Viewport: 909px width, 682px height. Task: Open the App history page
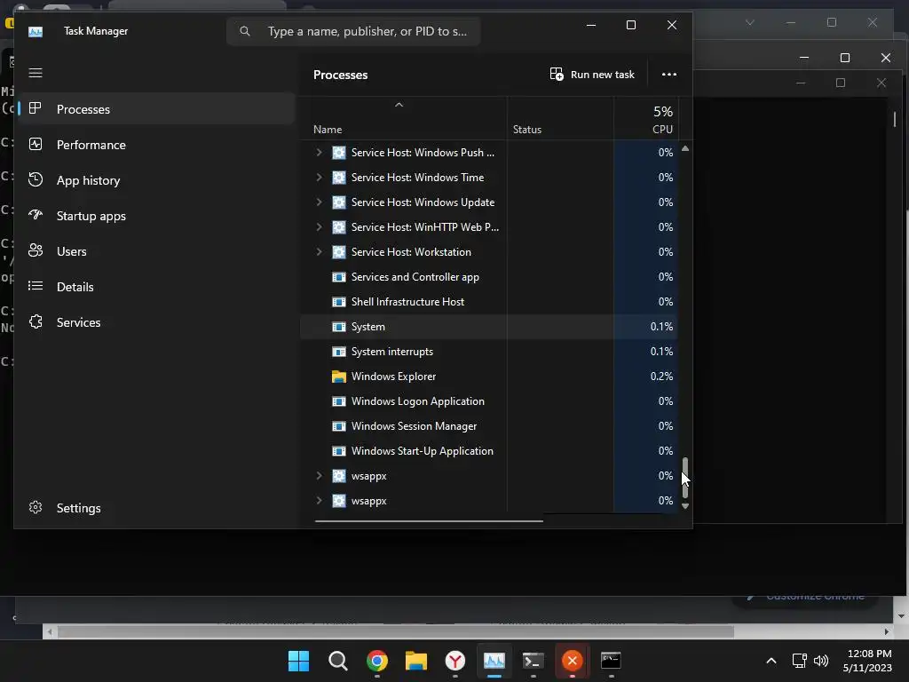tap(156, 180)
